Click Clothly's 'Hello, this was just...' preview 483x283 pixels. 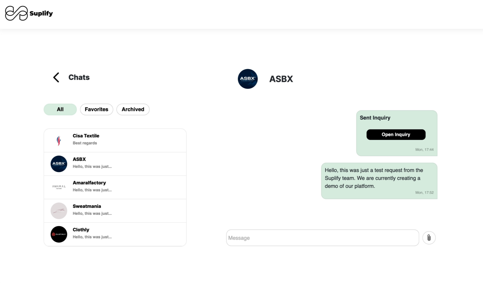pos(92,237)
